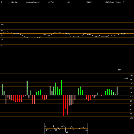The image size is (134, 134).
Task: Click the RSI axis label 100
Action: point(2,24)
